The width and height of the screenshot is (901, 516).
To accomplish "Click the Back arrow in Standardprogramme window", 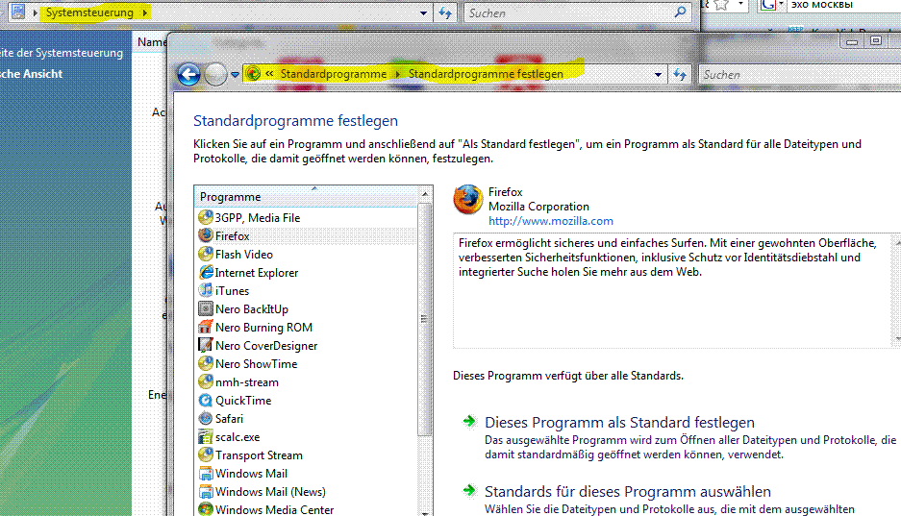I will tap(188, 75).
